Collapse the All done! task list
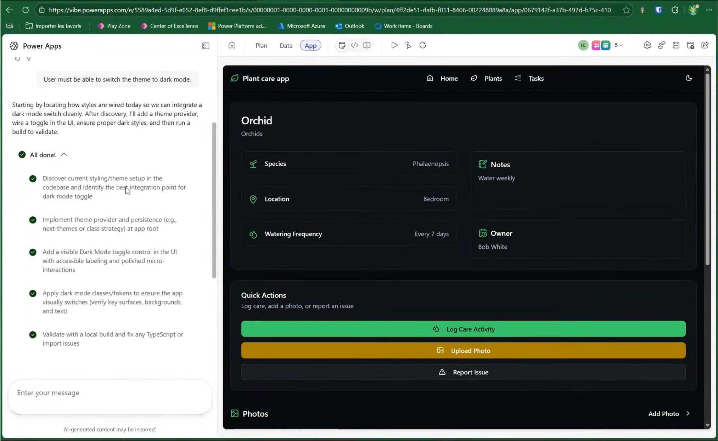718x441 pixels. [64, 154]
